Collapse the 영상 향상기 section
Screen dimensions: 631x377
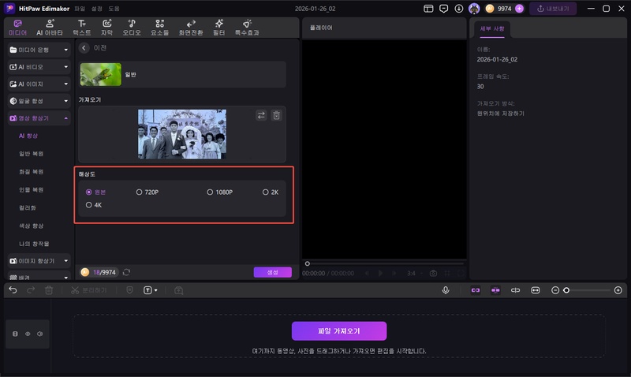coord(39,118)
